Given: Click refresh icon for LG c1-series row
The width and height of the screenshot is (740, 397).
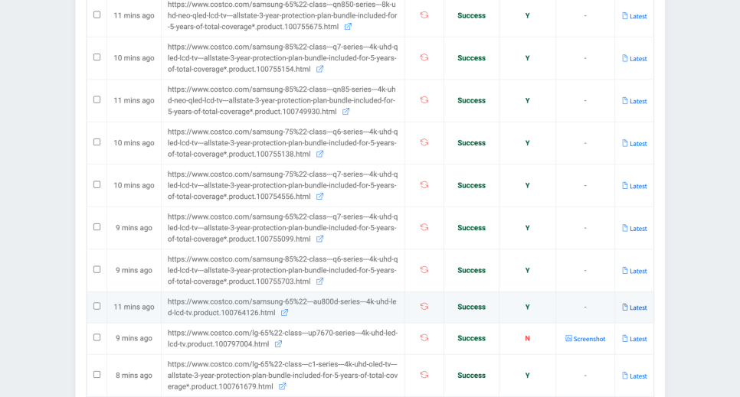Looking at the screenshot, I should pos(424,375).
